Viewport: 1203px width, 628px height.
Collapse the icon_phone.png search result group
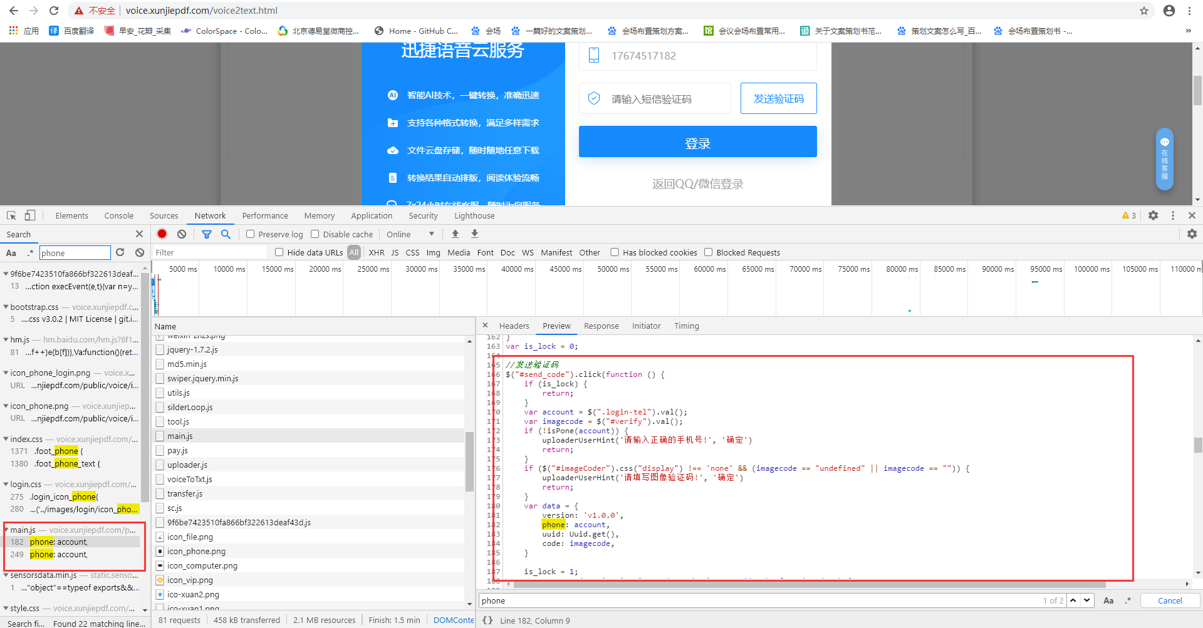tap(6, 406)
